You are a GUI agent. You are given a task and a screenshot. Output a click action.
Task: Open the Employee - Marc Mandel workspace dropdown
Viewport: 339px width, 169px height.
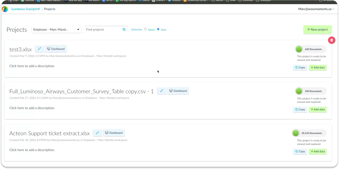pos(56,30)
